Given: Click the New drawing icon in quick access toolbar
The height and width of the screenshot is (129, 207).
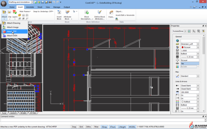Looking at the screenshot, I should [36, 2].
